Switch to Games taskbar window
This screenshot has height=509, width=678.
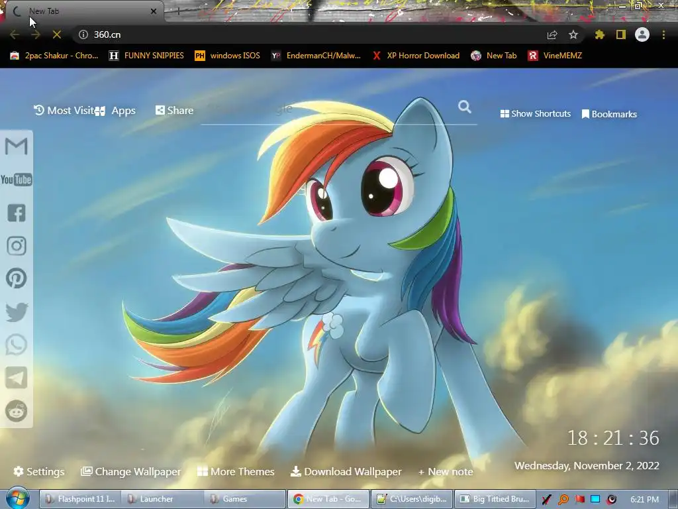coord(244,499)
